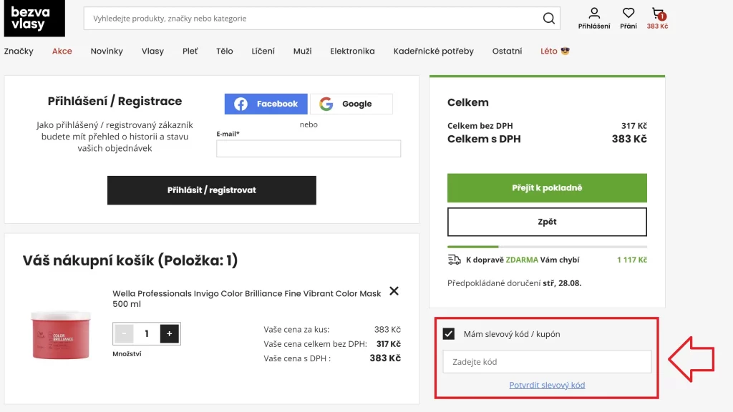Open the Akce menu item
The image size is (733, 412).
pyautogui.click(x=62, y=51)
